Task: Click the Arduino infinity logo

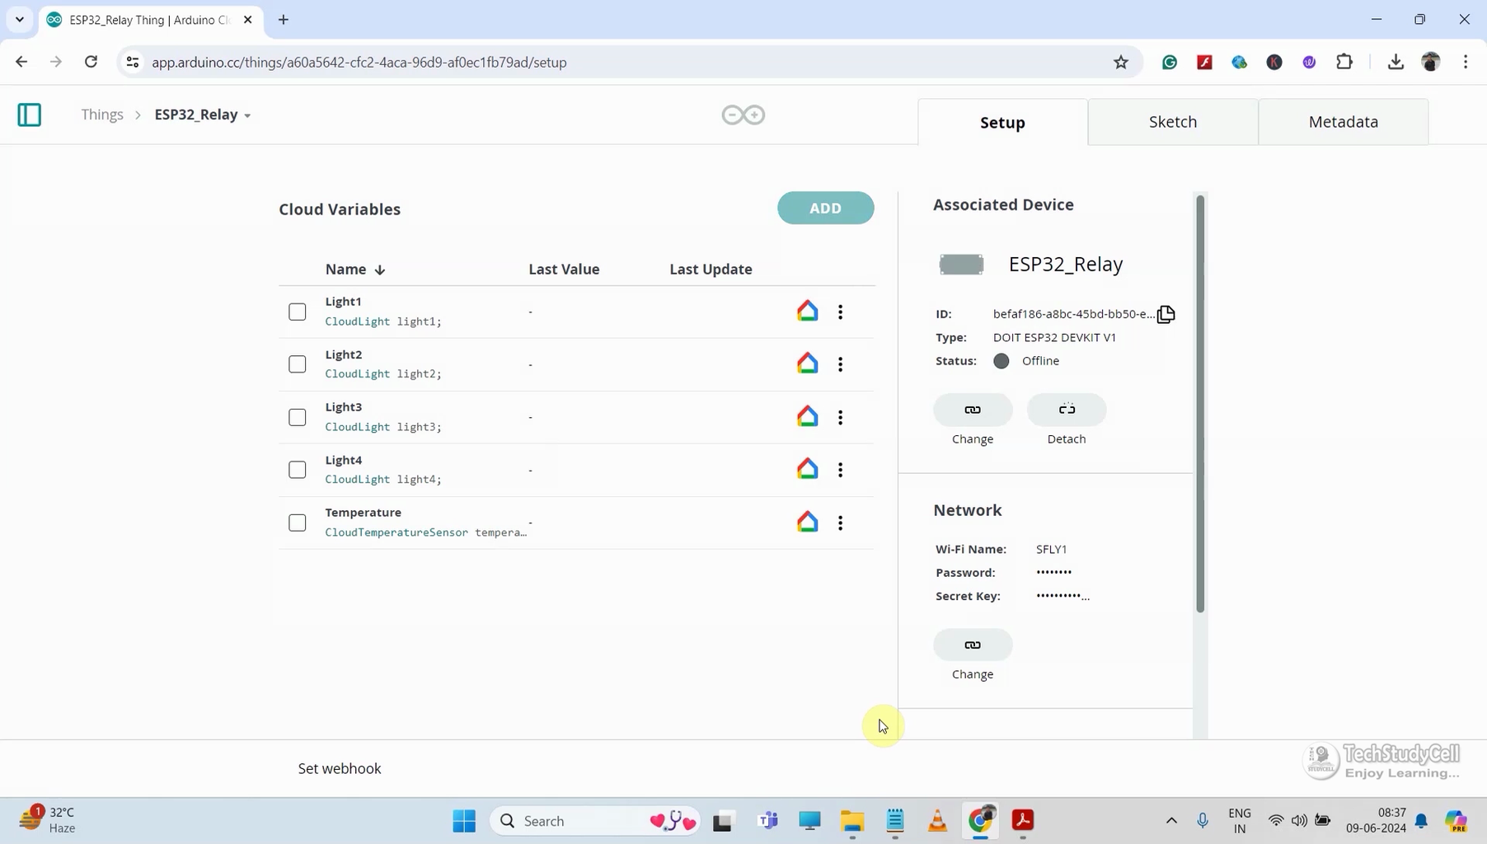Action: pos(742,115)
